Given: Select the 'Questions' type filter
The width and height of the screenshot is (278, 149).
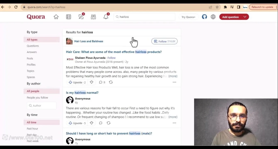Looking at the screenshot, I should (33, 46).
